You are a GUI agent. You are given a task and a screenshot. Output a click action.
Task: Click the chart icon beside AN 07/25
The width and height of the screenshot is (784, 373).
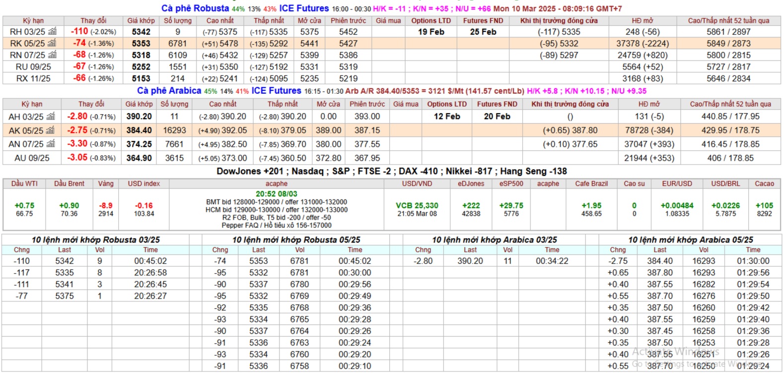[x=51, y=144]
